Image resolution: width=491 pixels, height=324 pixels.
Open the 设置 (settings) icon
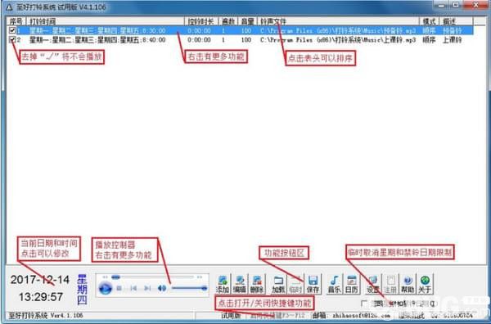(x=372, y=284)
